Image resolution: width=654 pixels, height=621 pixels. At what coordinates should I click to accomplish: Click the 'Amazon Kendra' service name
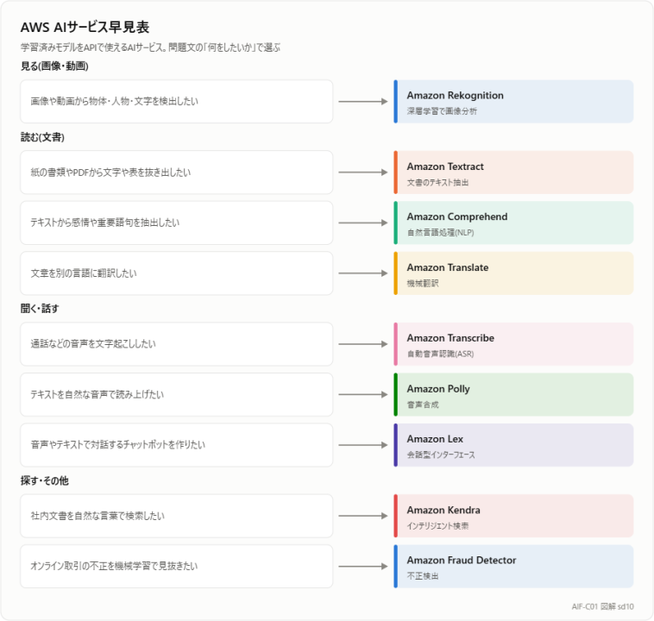(x=443, y=510)
